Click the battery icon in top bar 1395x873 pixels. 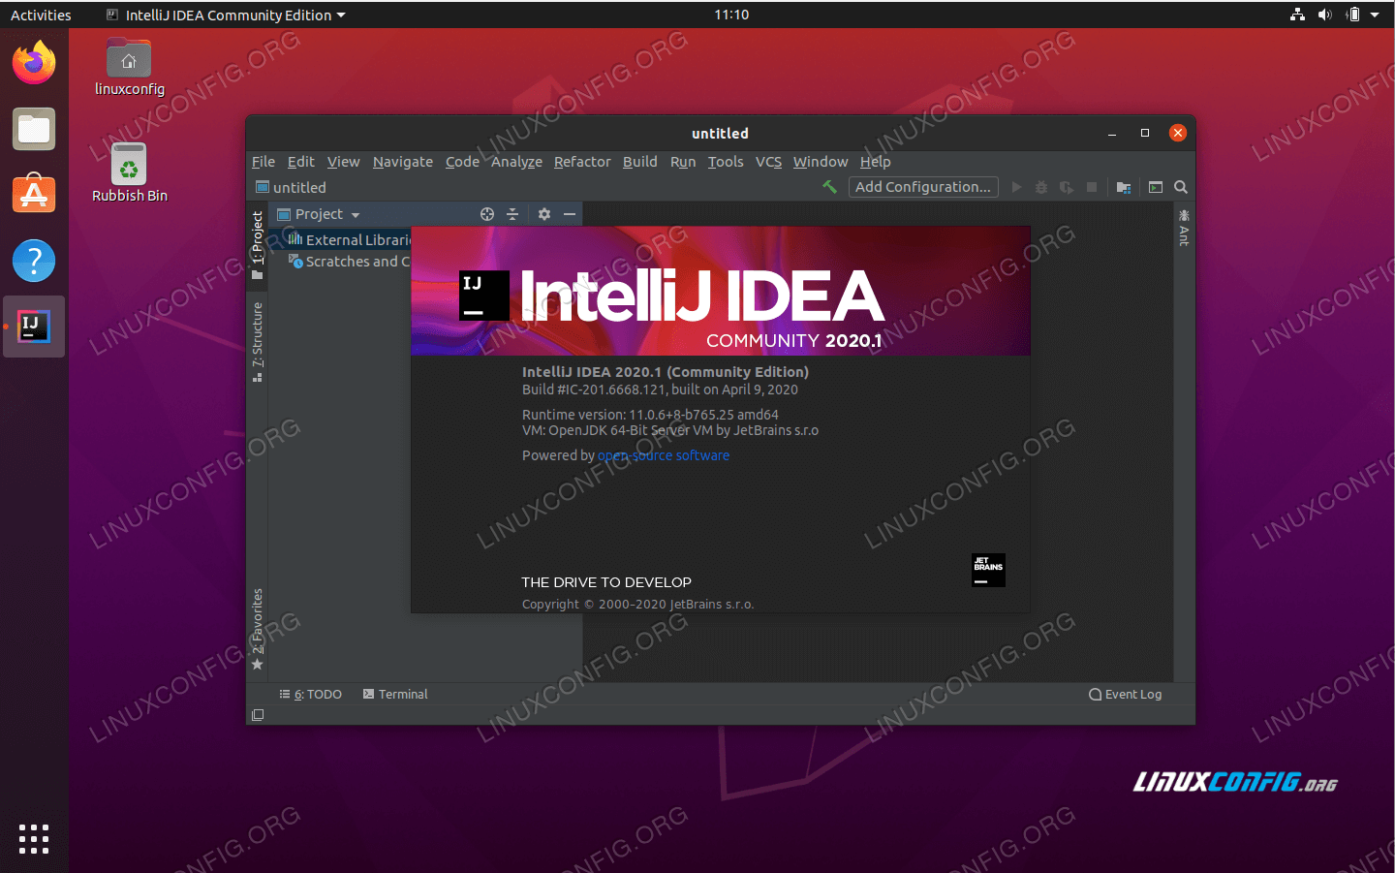(1353, 15)
